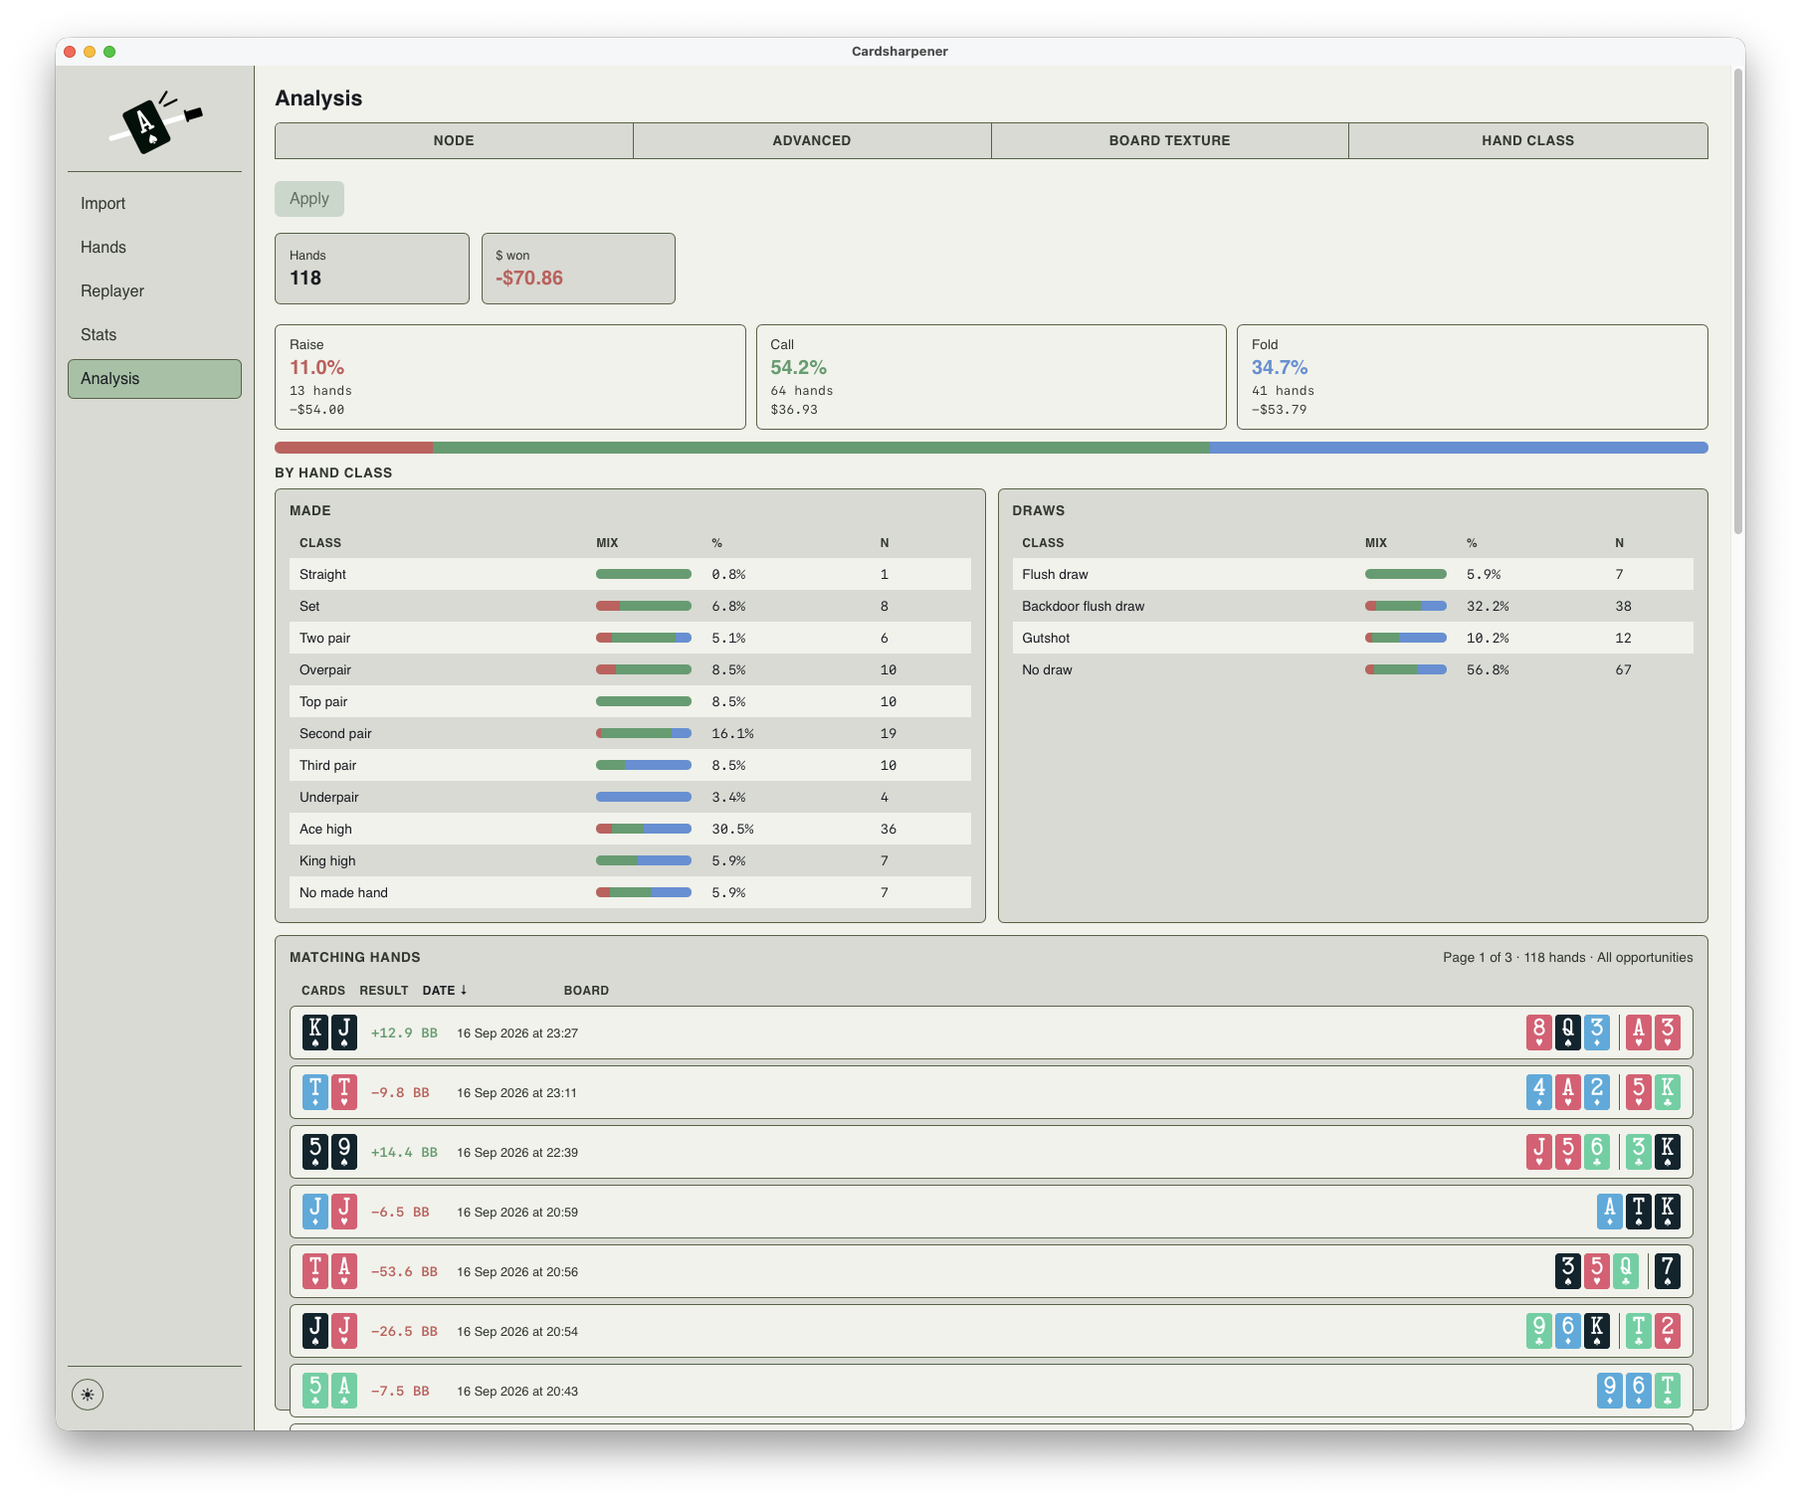Select the Analysis sidebar item
1801x1504 pixels.
coord(154,379)
